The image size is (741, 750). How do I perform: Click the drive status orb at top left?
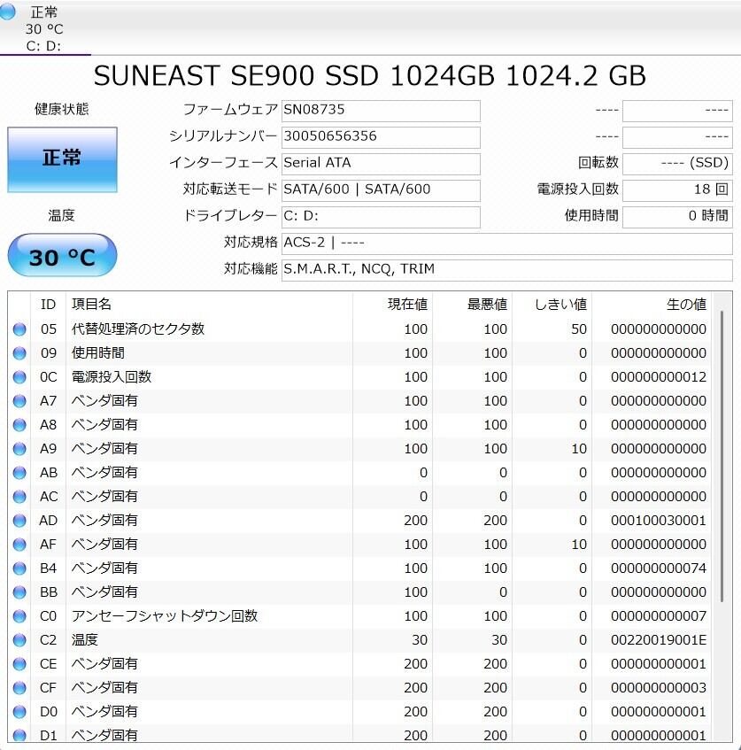pyautogui.click(x=8, y=12)
